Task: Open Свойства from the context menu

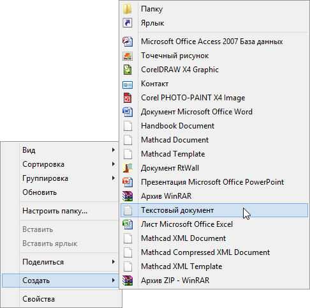Action: click(x=61, y=299)
